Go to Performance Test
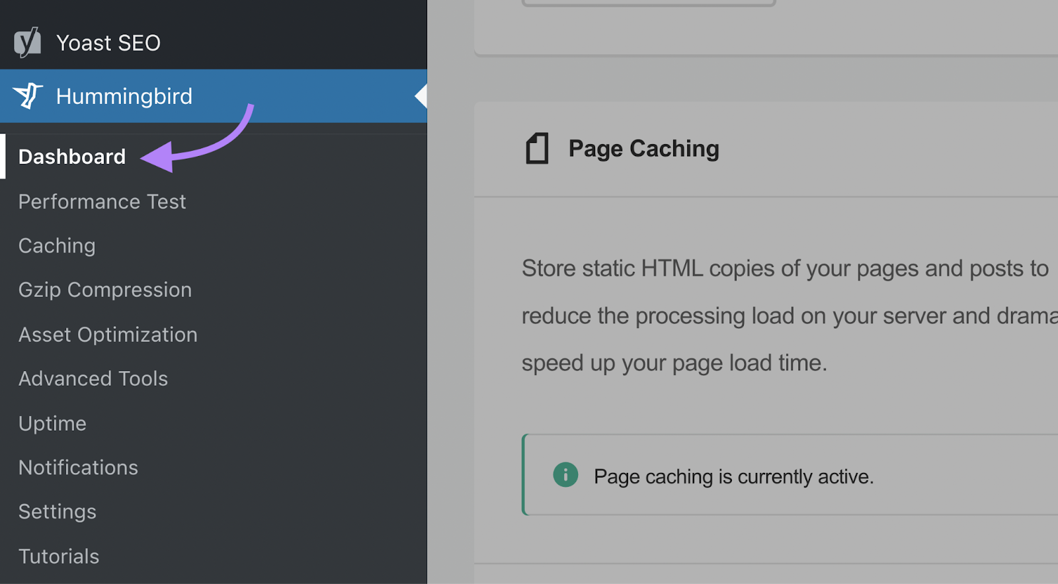Viewport: 1058px width, 584px height. pyautogui.click(x=102, y=202)
